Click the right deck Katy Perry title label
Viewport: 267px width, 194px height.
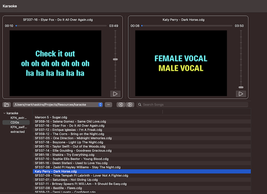point(183,20)
